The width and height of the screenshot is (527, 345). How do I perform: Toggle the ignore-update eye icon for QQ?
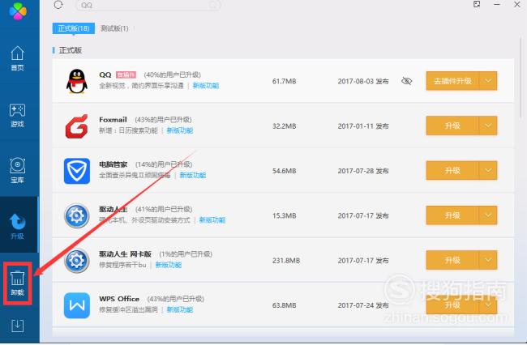coord(407,81)
